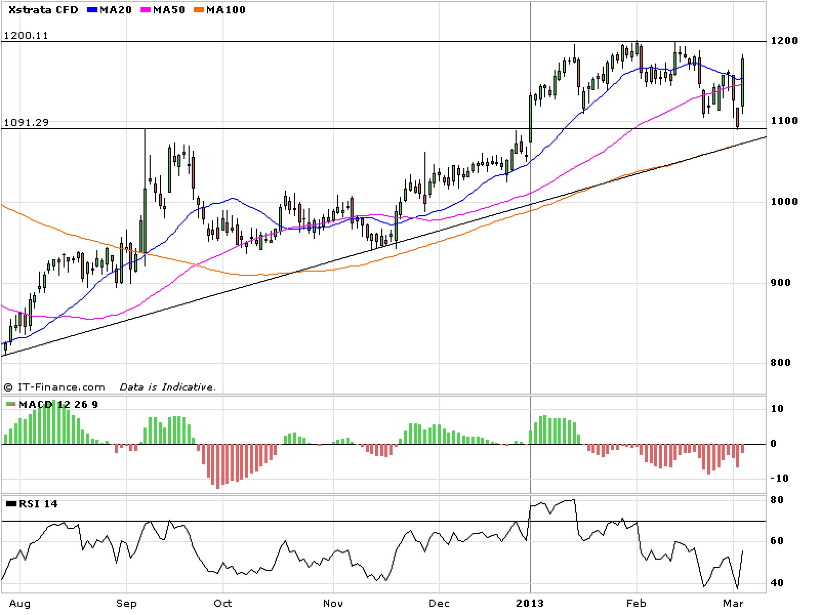The image size is (820, 615).
Task: Click the Dec label on time axis
Action: pos(439,603)
